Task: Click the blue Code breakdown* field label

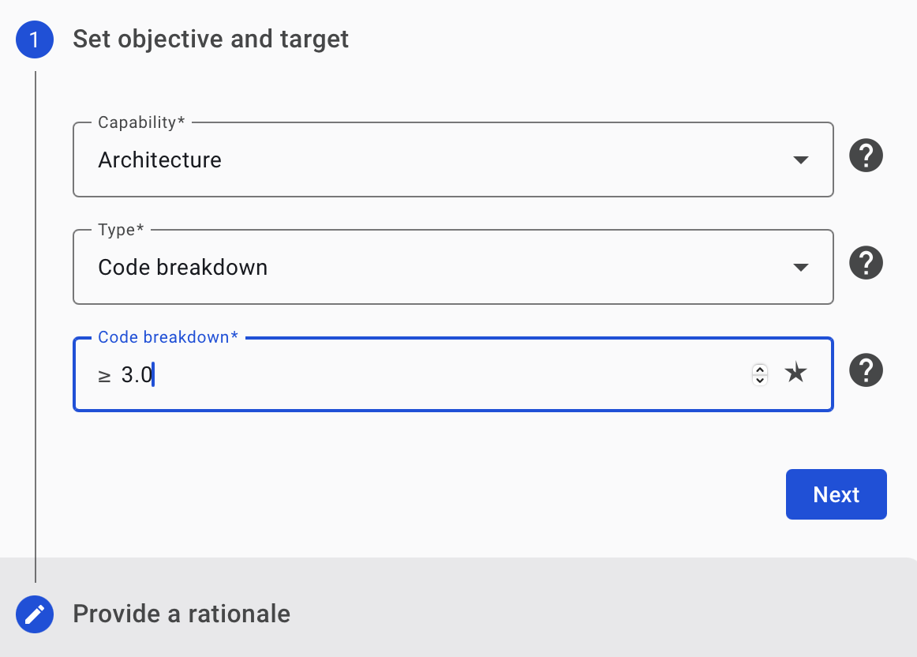Action: [x=168, y=337]
